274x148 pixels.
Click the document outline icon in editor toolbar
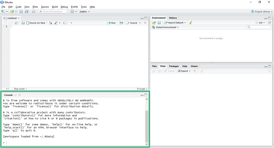click(145, 23)
